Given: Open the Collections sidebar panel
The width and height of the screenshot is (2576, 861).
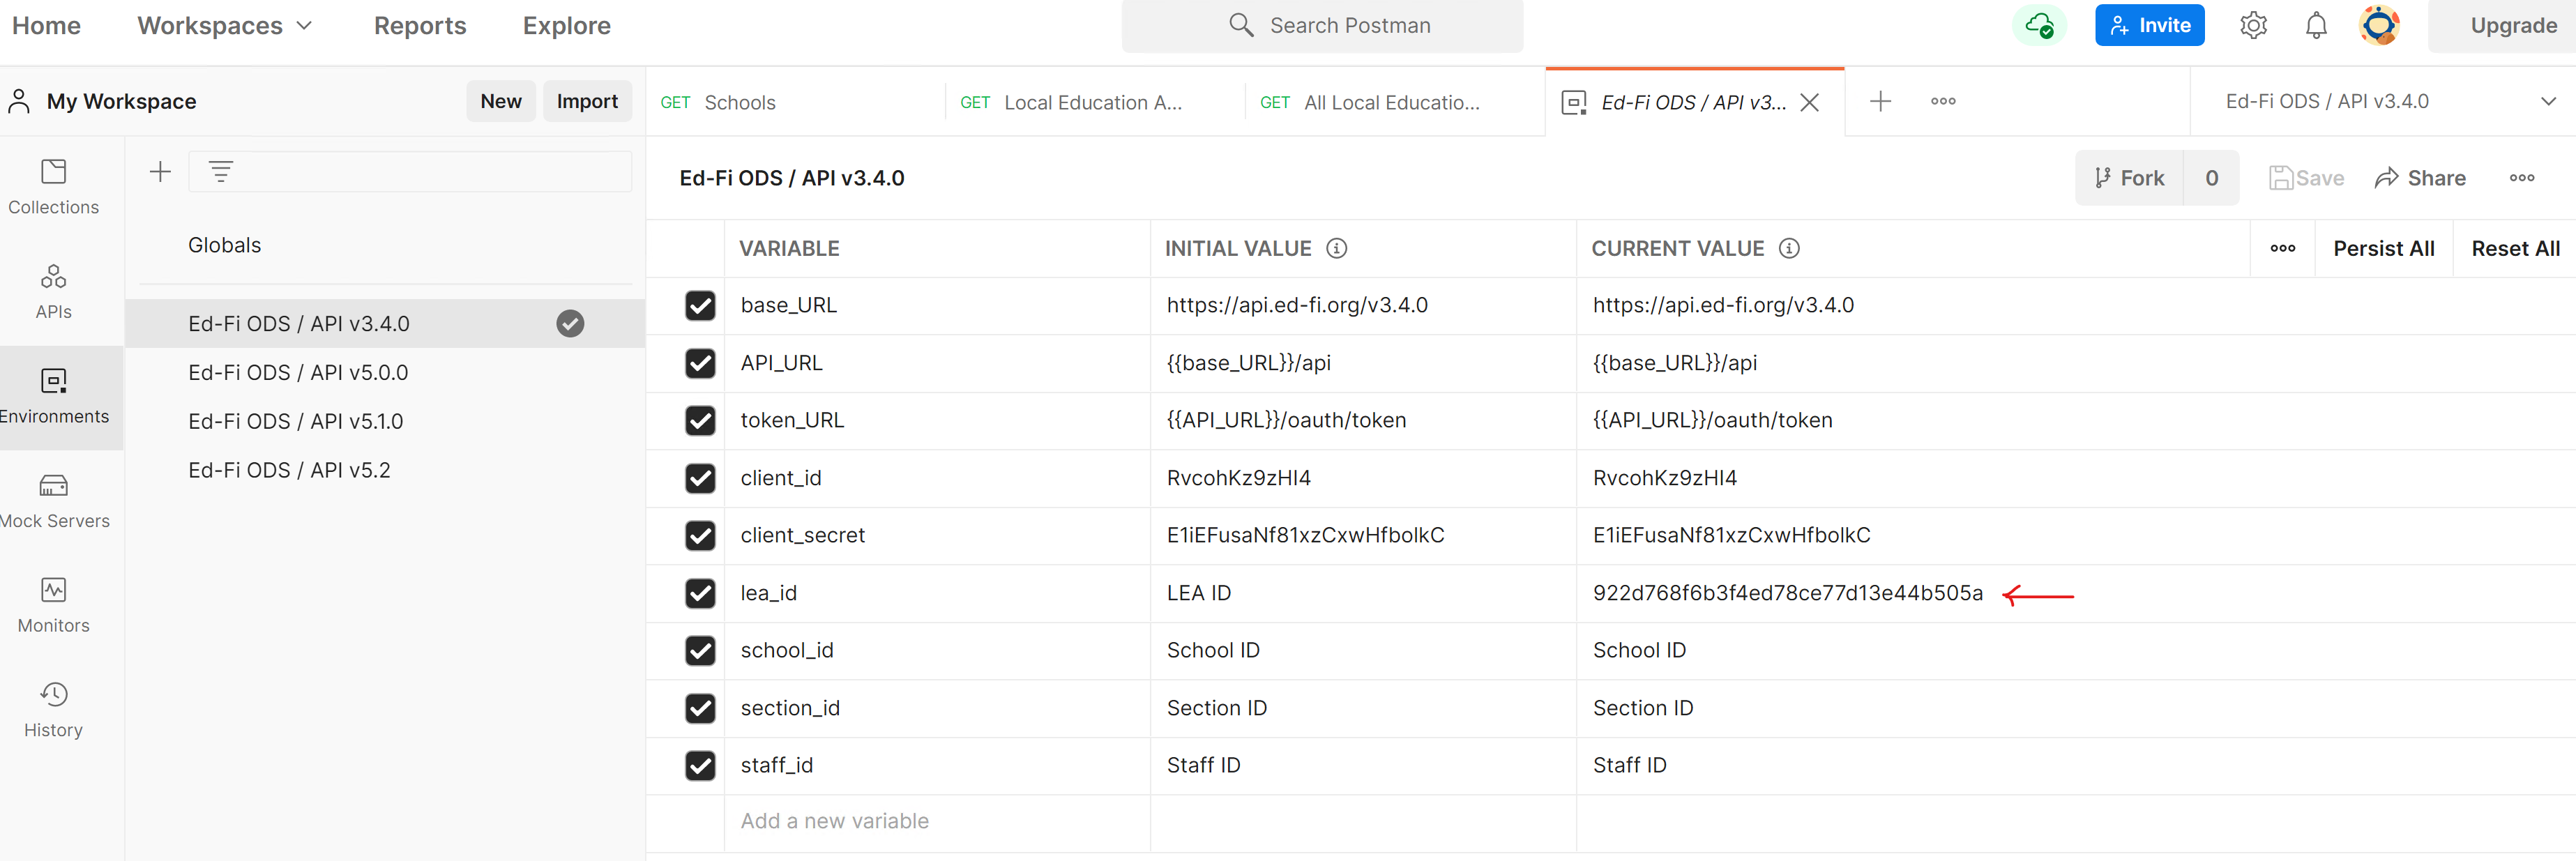Looking at the screenshot, I should coord(54,187).
